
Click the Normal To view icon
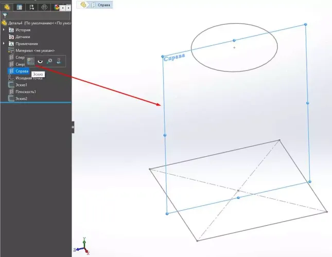(59, 61)
